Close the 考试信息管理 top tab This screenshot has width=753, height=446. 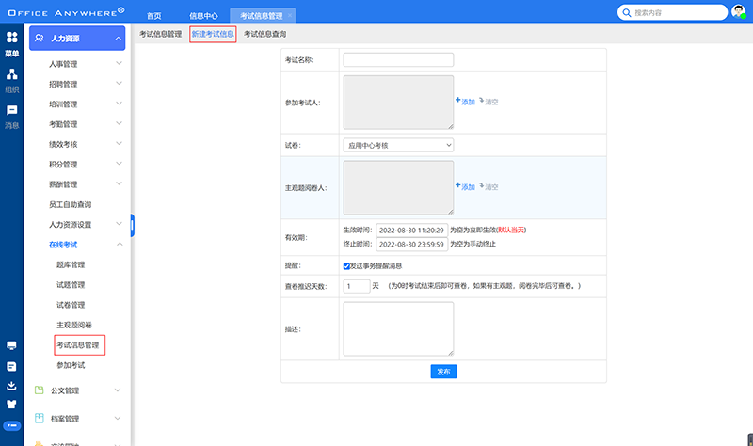[x=290, y=15]
